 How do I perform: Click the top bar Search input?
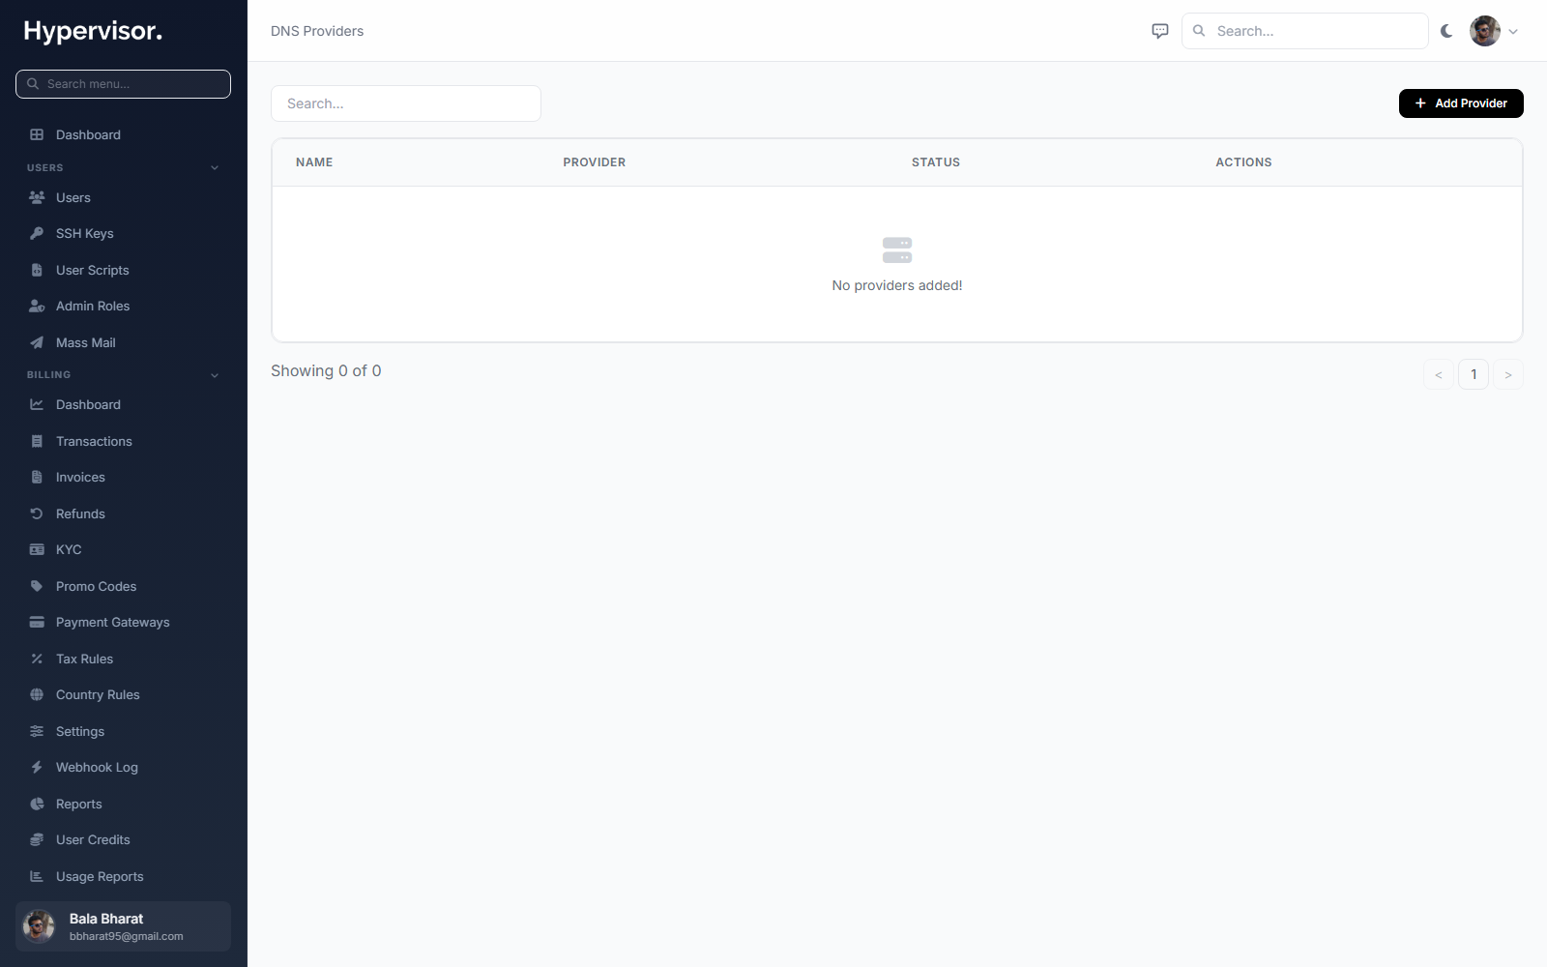tap(1305, 31)
